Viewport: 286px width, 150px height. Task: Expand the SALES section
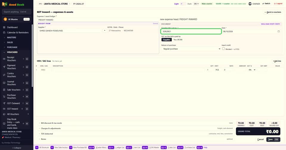tap(10, 42)
